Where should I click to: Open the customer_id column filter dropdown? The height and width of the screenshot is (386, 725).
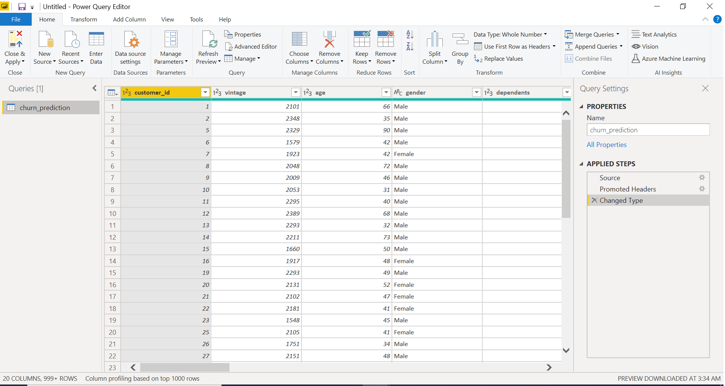click(205, 92)
